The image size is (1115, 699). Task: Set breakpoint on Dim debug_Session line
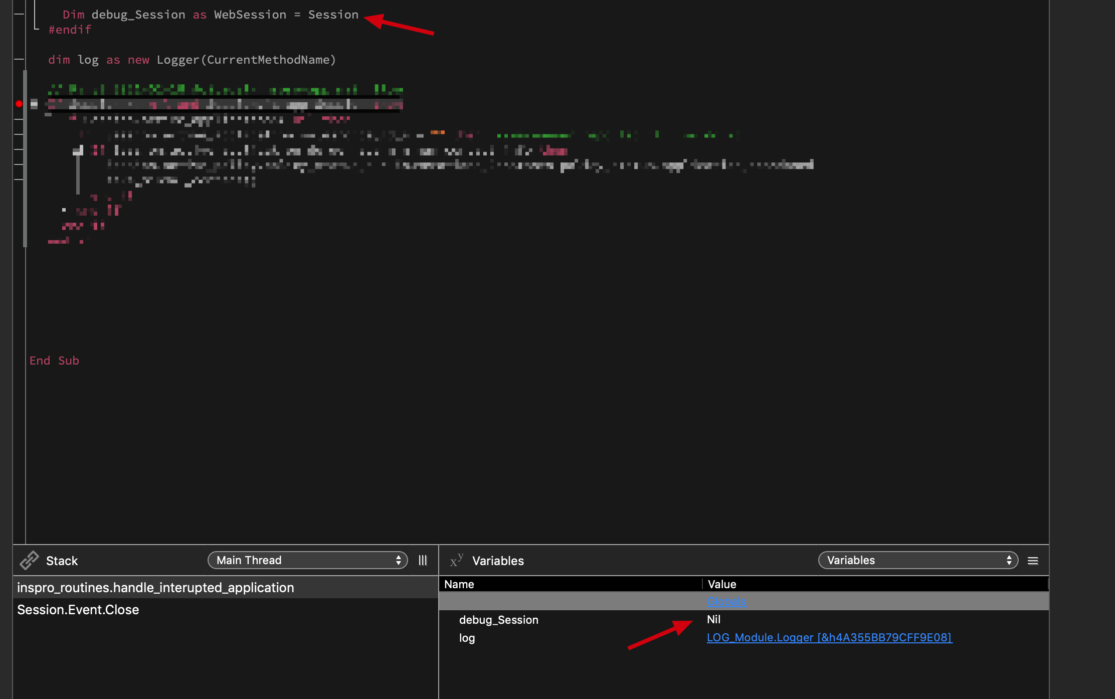(x=19, y=15)
